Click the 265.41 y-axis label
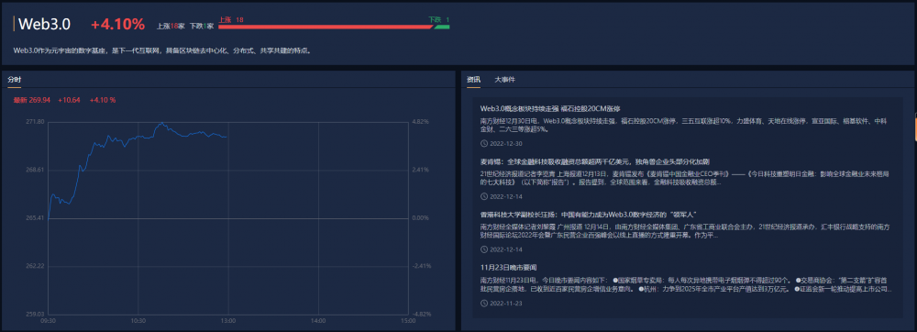The height and width of the screenshot is (332, 917). 35,218
